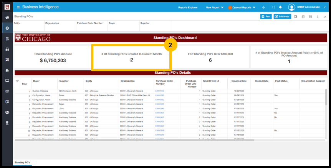The height and width of the screenshot is (168, 331).
Task: Open the calendar schedule icon
Action: 310,17
